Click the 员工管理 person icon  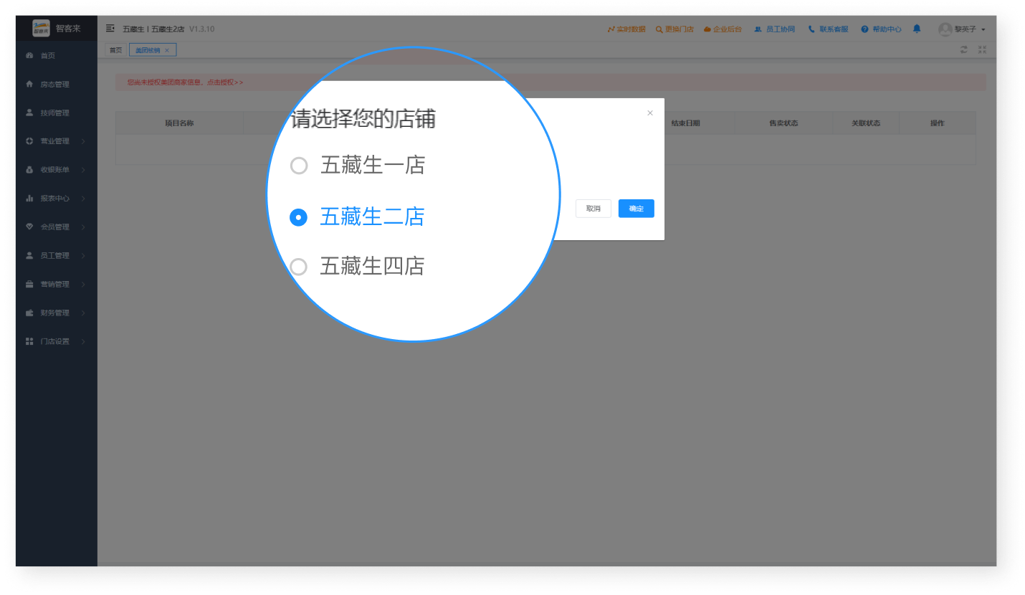pyautogui.click(x=29, y=255)
